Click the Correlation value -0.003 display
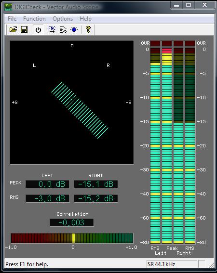The height and width of the screenshot is (273, 217). tap(72, 222)
